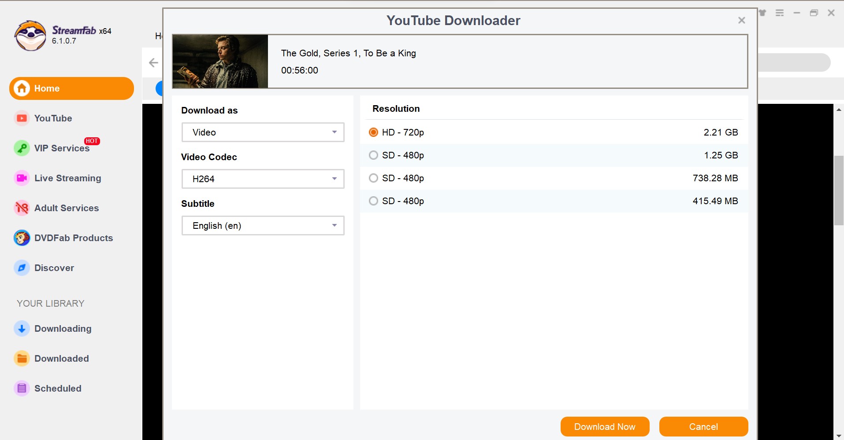Click the shirt skin icon in title bar
Viewport: 844px width, 440px height.
coord(763,13)
